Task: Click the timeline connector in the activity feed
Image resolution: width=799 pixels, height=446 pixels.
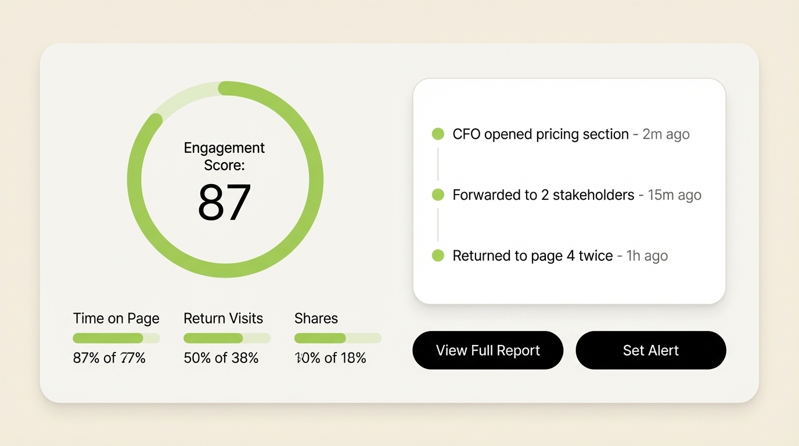Action: (x=437, y=164)
